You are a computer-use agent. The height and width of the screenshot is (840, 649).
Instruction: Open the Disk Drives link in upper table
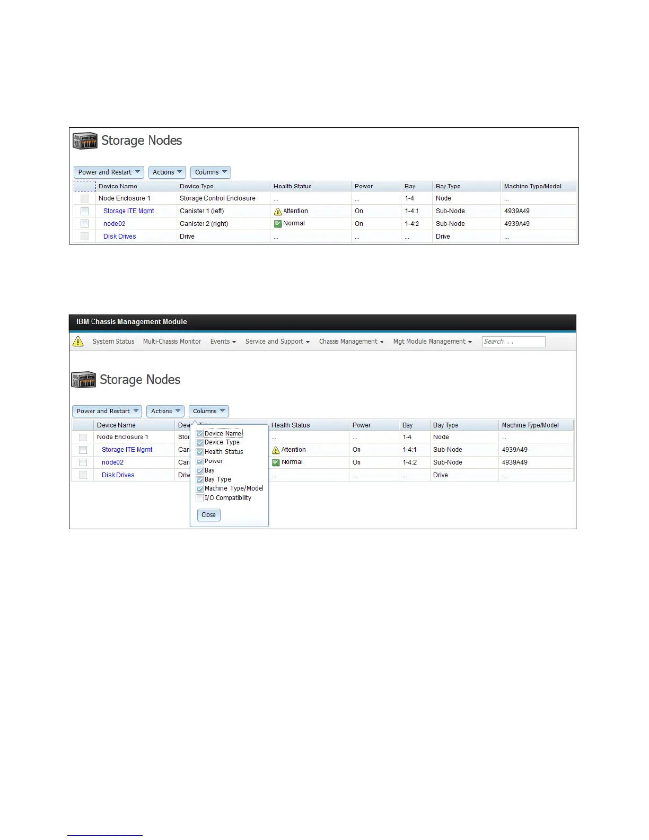119,237
